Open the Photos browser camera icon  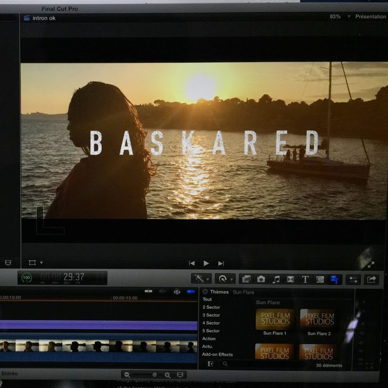click(261, 279)
